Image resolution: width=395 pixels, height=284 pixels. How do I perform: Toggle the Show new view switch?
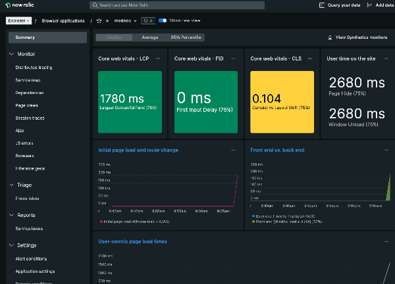(163, 20)
